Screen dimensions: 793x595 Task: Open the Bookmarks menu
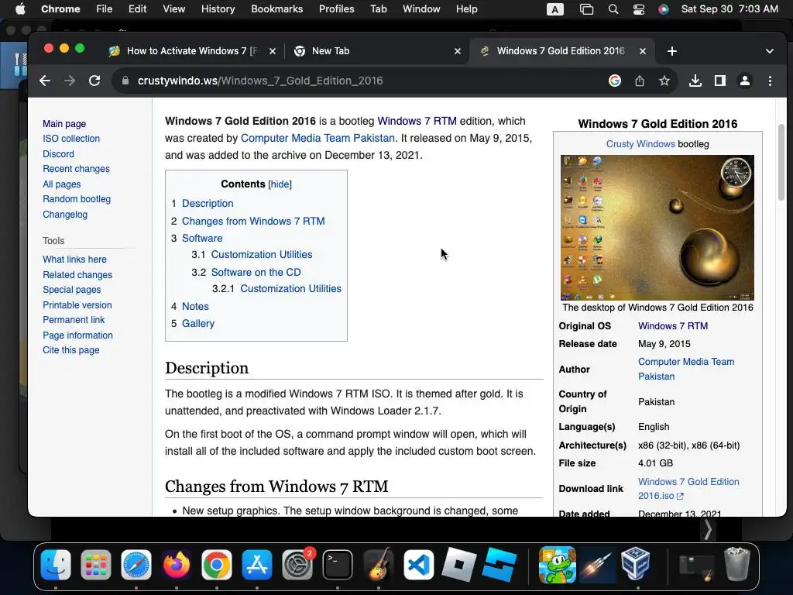[276, 9]
